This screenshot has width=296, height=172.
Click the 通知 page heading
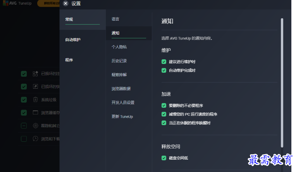tap(167, 21)
